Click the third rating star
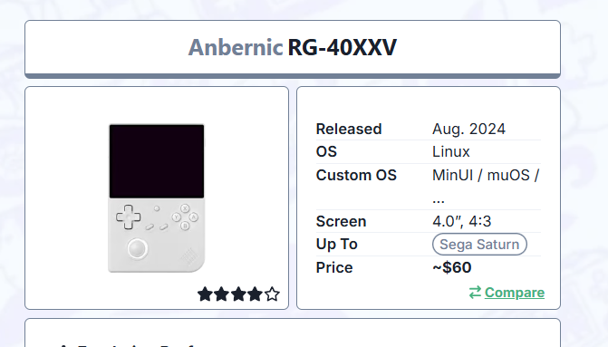Viewport: 608px width, 347px height. [238, 294]
